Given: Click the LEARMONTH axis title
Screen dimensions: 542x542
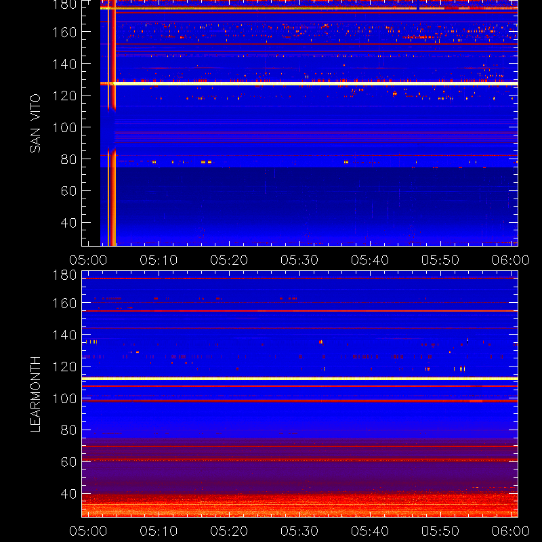Looking at the screenshot, I should [x=35, y=394].
